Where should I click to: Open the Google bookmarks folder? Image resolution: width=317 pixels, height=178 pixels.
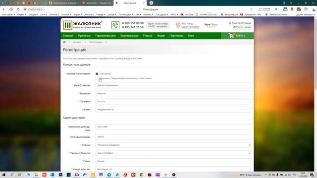click(x=33, y=14)
